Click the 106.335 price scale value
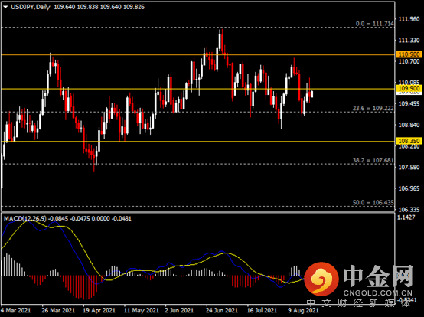 (409, 209)
